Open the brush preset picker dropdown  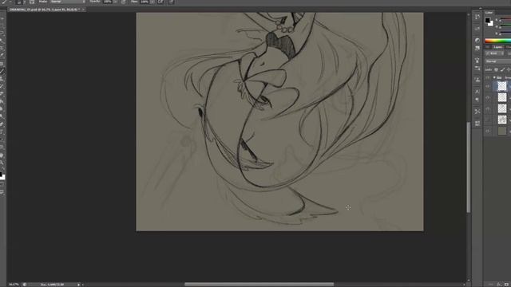(24, 2)
